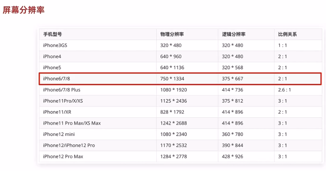Select the iPhone12 mini row
Viewport: 326px width, 171px height.
(x=59, y=134)
